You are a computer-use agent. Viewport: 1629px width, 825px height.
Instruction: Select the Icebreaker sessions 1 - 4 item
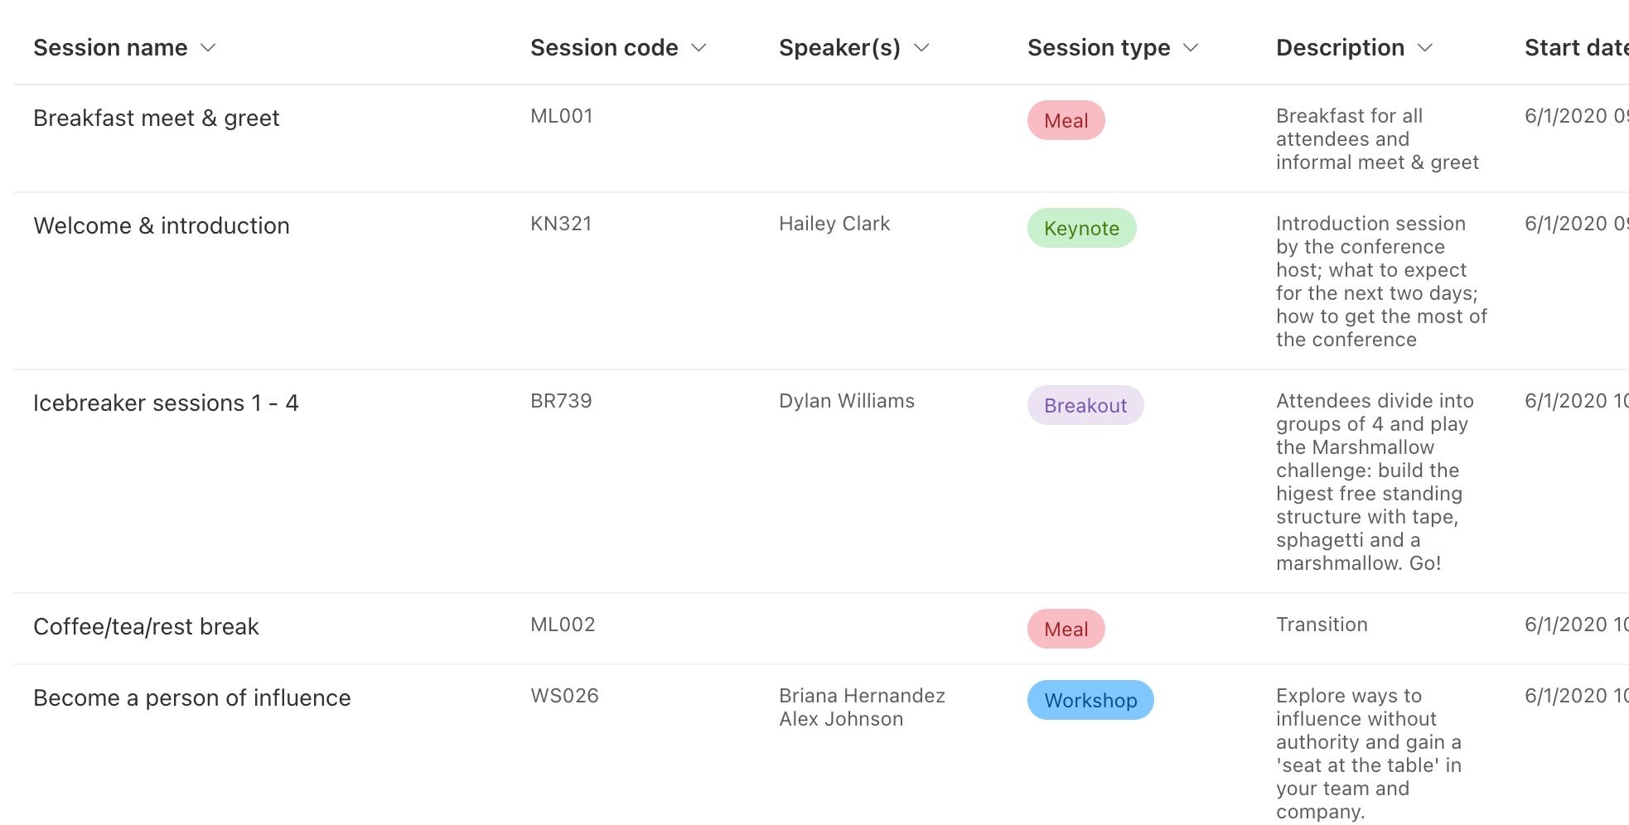click(x=166, y=403)
